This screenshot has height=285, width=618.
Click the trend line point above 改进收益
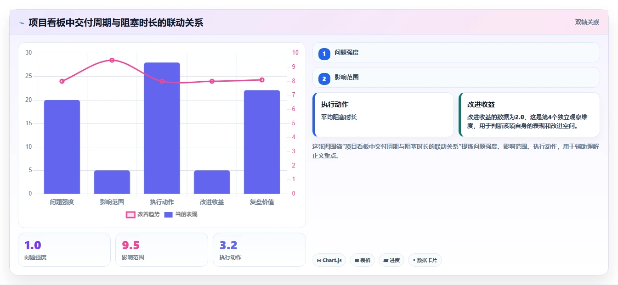212,81
